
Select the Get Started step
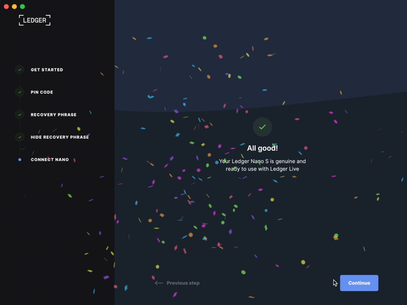point(47,70)
